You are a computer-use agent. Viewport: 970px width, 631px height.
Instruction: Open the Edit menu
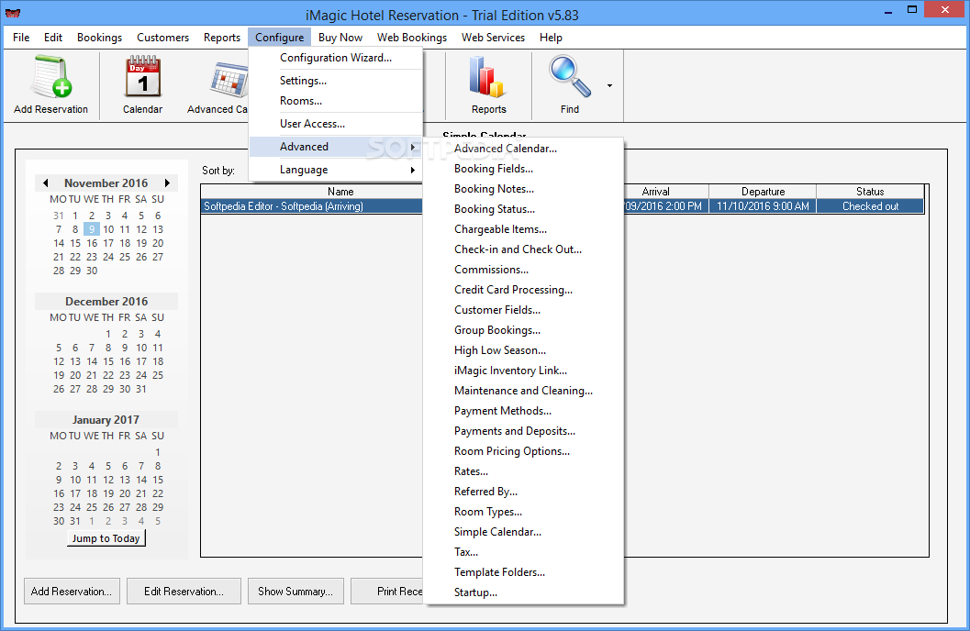click(x=53, y=37)
